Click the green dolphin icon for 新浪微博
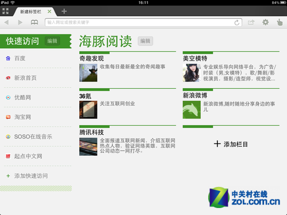The height and width of the screenshot is (215, 287). 192,110
